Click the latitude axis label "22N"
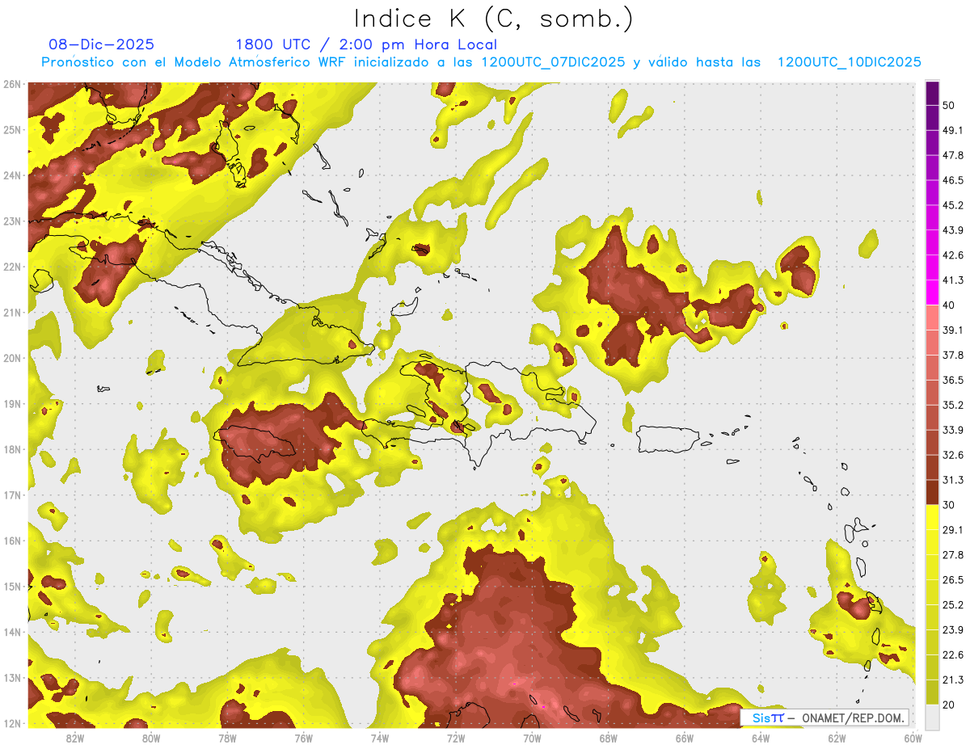The image size is (970, 749). [12, 267]
